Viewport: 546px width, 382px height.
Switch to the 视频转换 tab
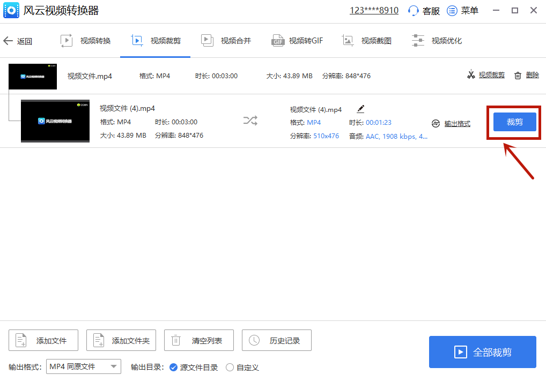(86, 41)
